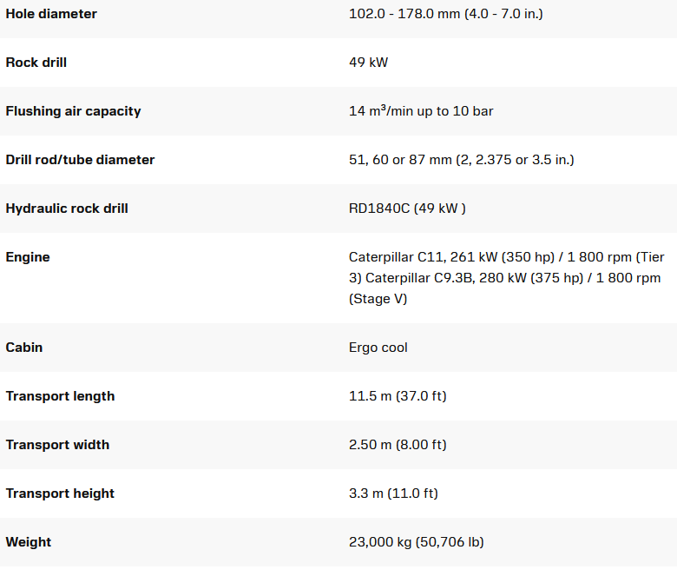This screenshot has height=583, width=677.
Task: Click the Hole diameter label
Action: click(51, 14)
